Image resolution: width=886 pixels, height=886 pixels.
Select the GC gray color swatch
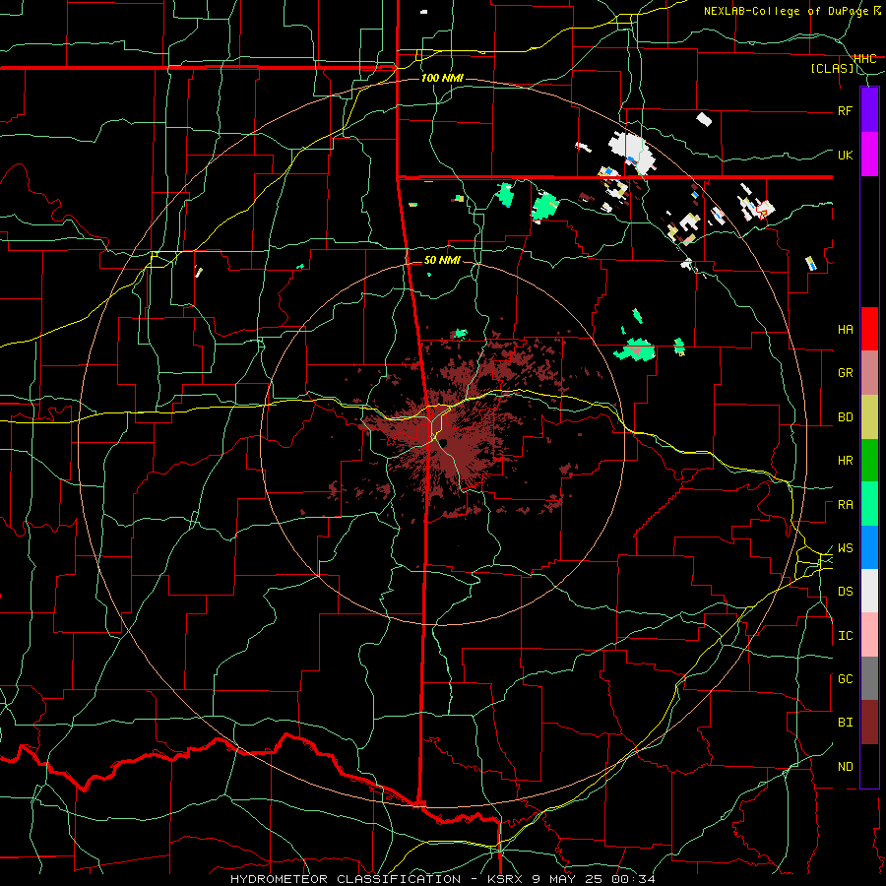869,678
